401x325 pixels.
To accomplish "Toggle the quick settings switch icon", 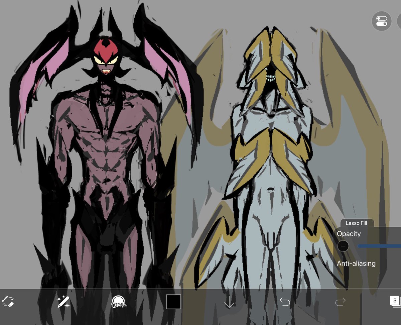I will click(x=382, y=21).
